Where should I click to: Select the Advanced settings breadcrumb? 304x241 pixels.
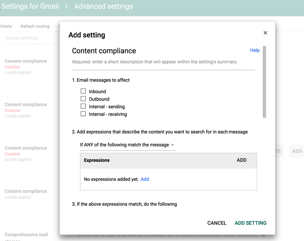point(103,6)
